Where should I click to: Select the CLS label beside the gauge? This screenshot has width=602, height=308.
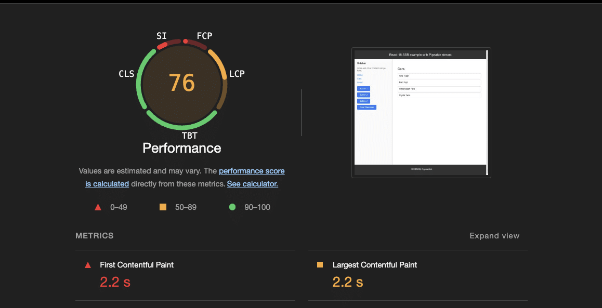point(126,74)
